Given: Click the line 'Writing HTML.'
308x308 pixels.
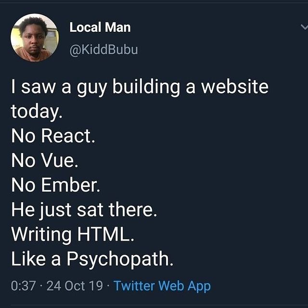Looking at the screenshot, I should pos(73,234).
